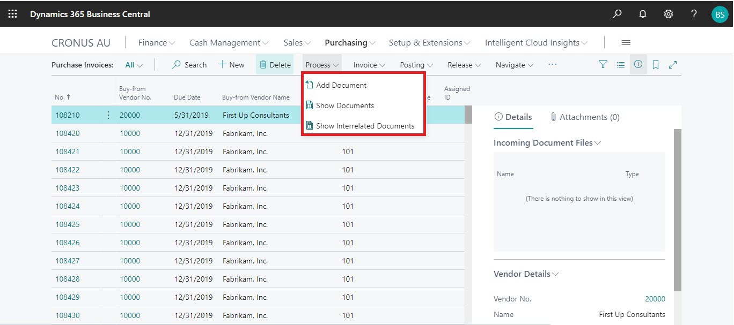Expand the Purchasing navigation dropdown
Screen dimensions: 734x325
pyautogui.click(x=350, y=43)
